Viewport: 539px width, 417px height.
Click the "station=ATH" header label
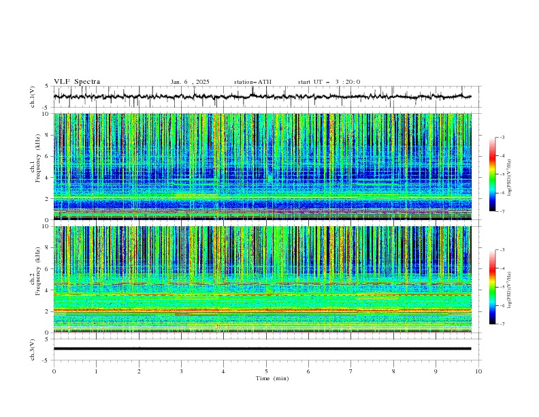(x=252, y=82)
